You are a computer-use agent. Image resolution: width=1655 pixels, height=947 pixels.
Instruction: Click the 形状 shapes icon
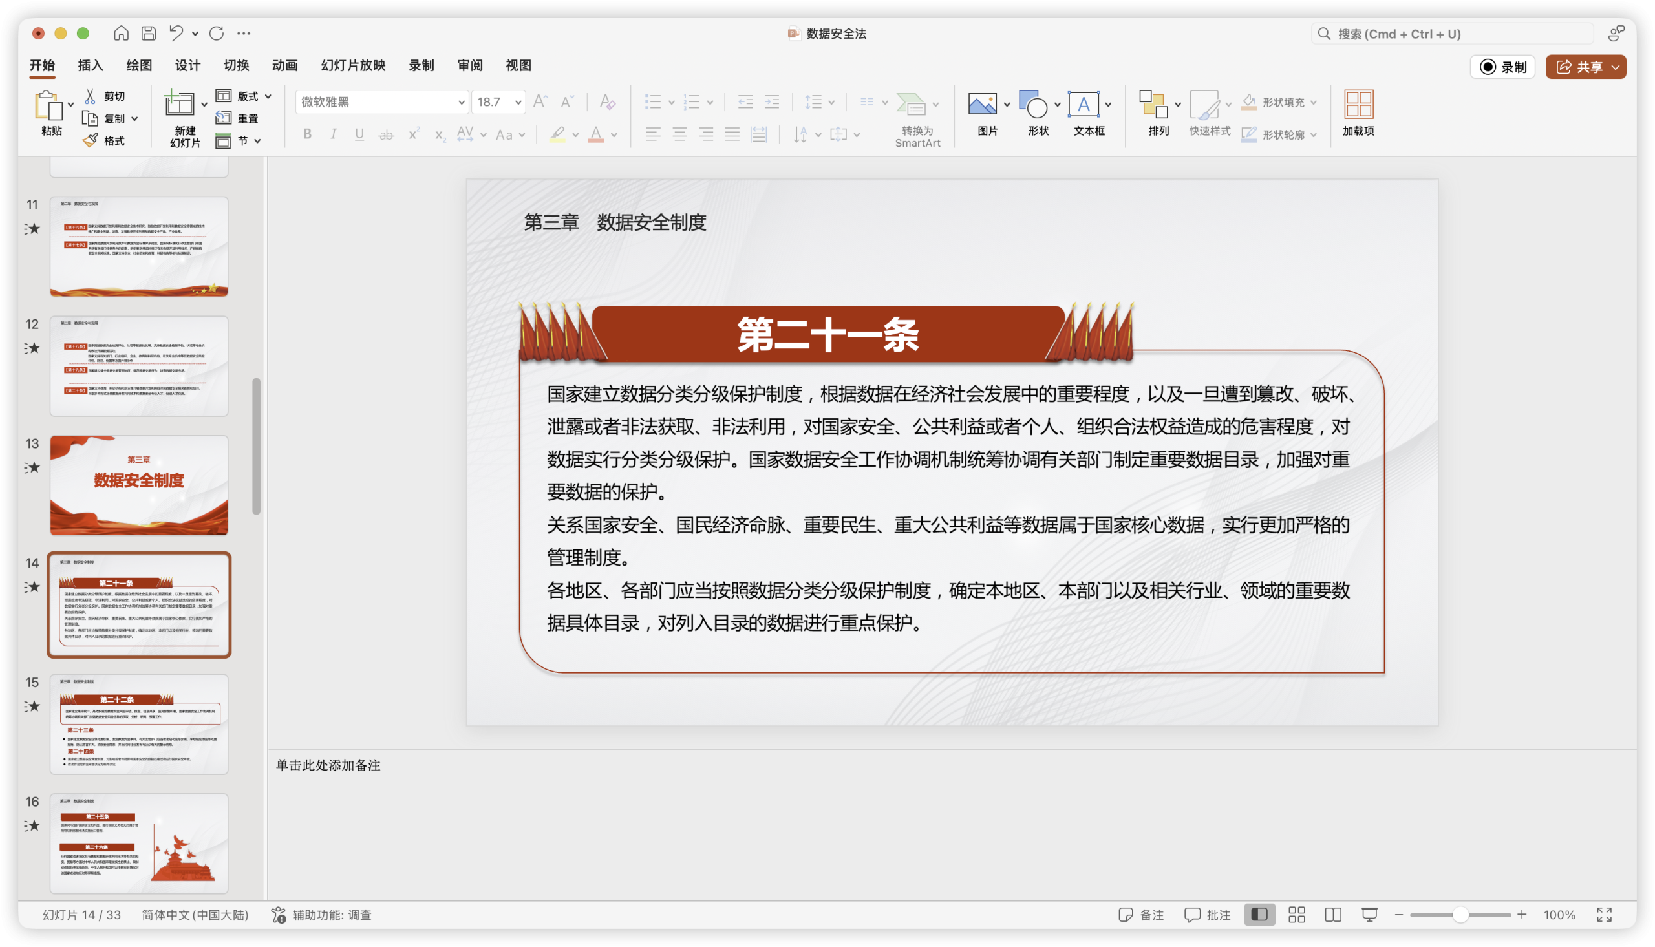(x=1032, y=104)
